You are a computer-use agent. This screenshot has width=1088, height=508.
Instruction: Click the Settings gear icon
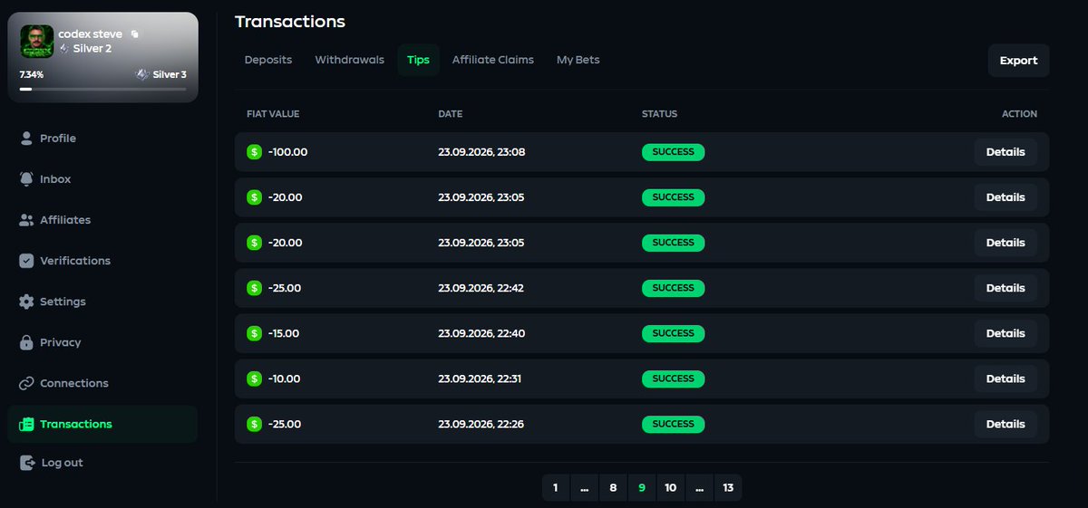[26, 302]
